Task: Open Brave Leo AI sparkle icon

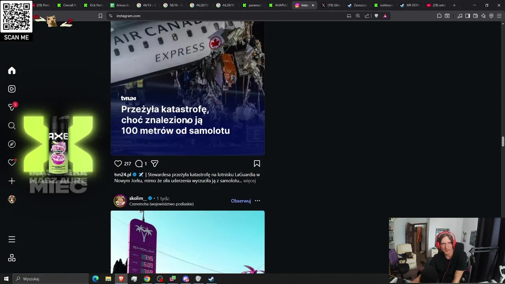Action: 483,16
